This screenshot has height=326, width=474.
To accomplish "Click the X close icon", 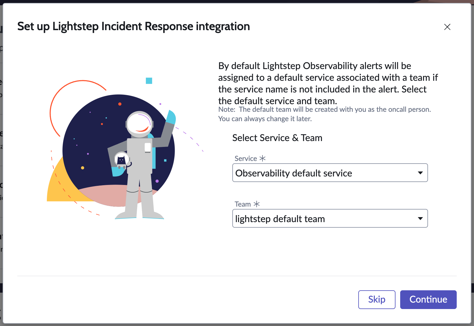I will point(447,27).
